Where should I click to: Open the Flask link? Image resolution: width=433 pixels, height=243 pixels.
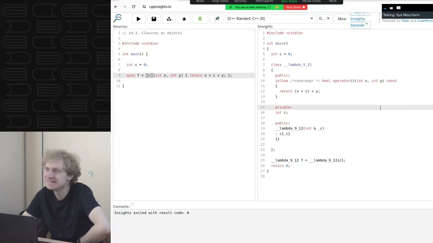click(x=405, y=21)
